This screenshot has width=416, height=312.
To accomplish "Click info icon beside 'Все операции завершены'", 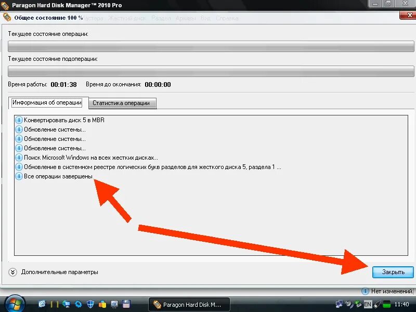I will click(19, 176).
